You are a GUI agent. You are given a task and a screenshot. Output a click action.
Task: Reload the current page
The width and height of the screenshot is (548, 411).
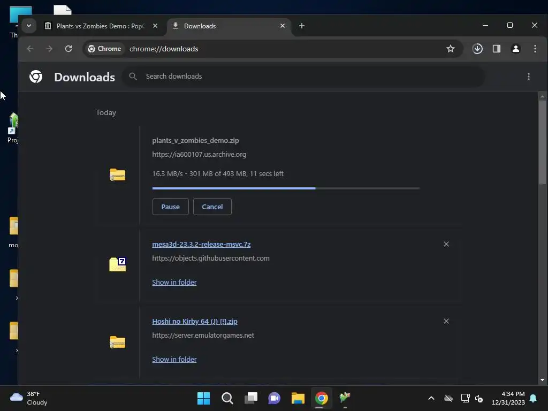click(x=68, y=49)
